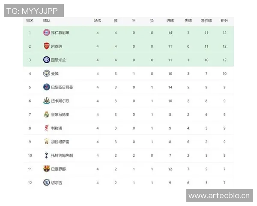This screenshot has height=206, width=257.
Task: Click the Inter Milan club logo
Action: (x=46, y=60)
